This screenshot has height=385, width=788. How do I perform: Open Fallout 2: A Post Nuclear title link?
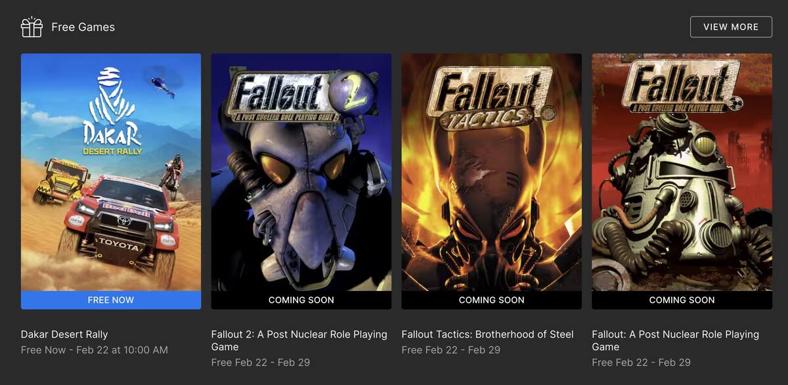tap(299, 340)
